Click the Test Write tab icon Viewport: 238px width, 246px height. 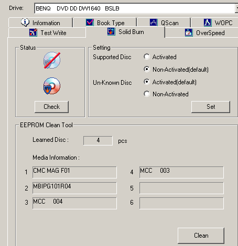pyautogui.click(x=33, y=32)
